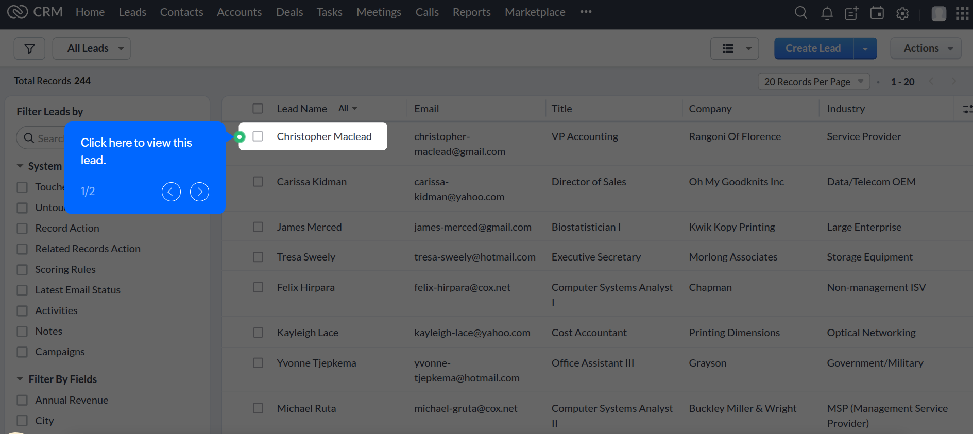Click the filter funnel button
The image size is (973, 434).
pyautogui.click(x=29, y=48)
